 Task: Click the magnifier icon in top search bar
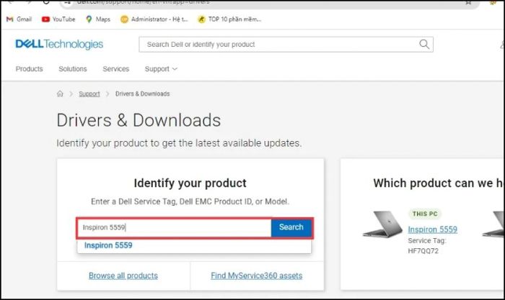point(424,45)
